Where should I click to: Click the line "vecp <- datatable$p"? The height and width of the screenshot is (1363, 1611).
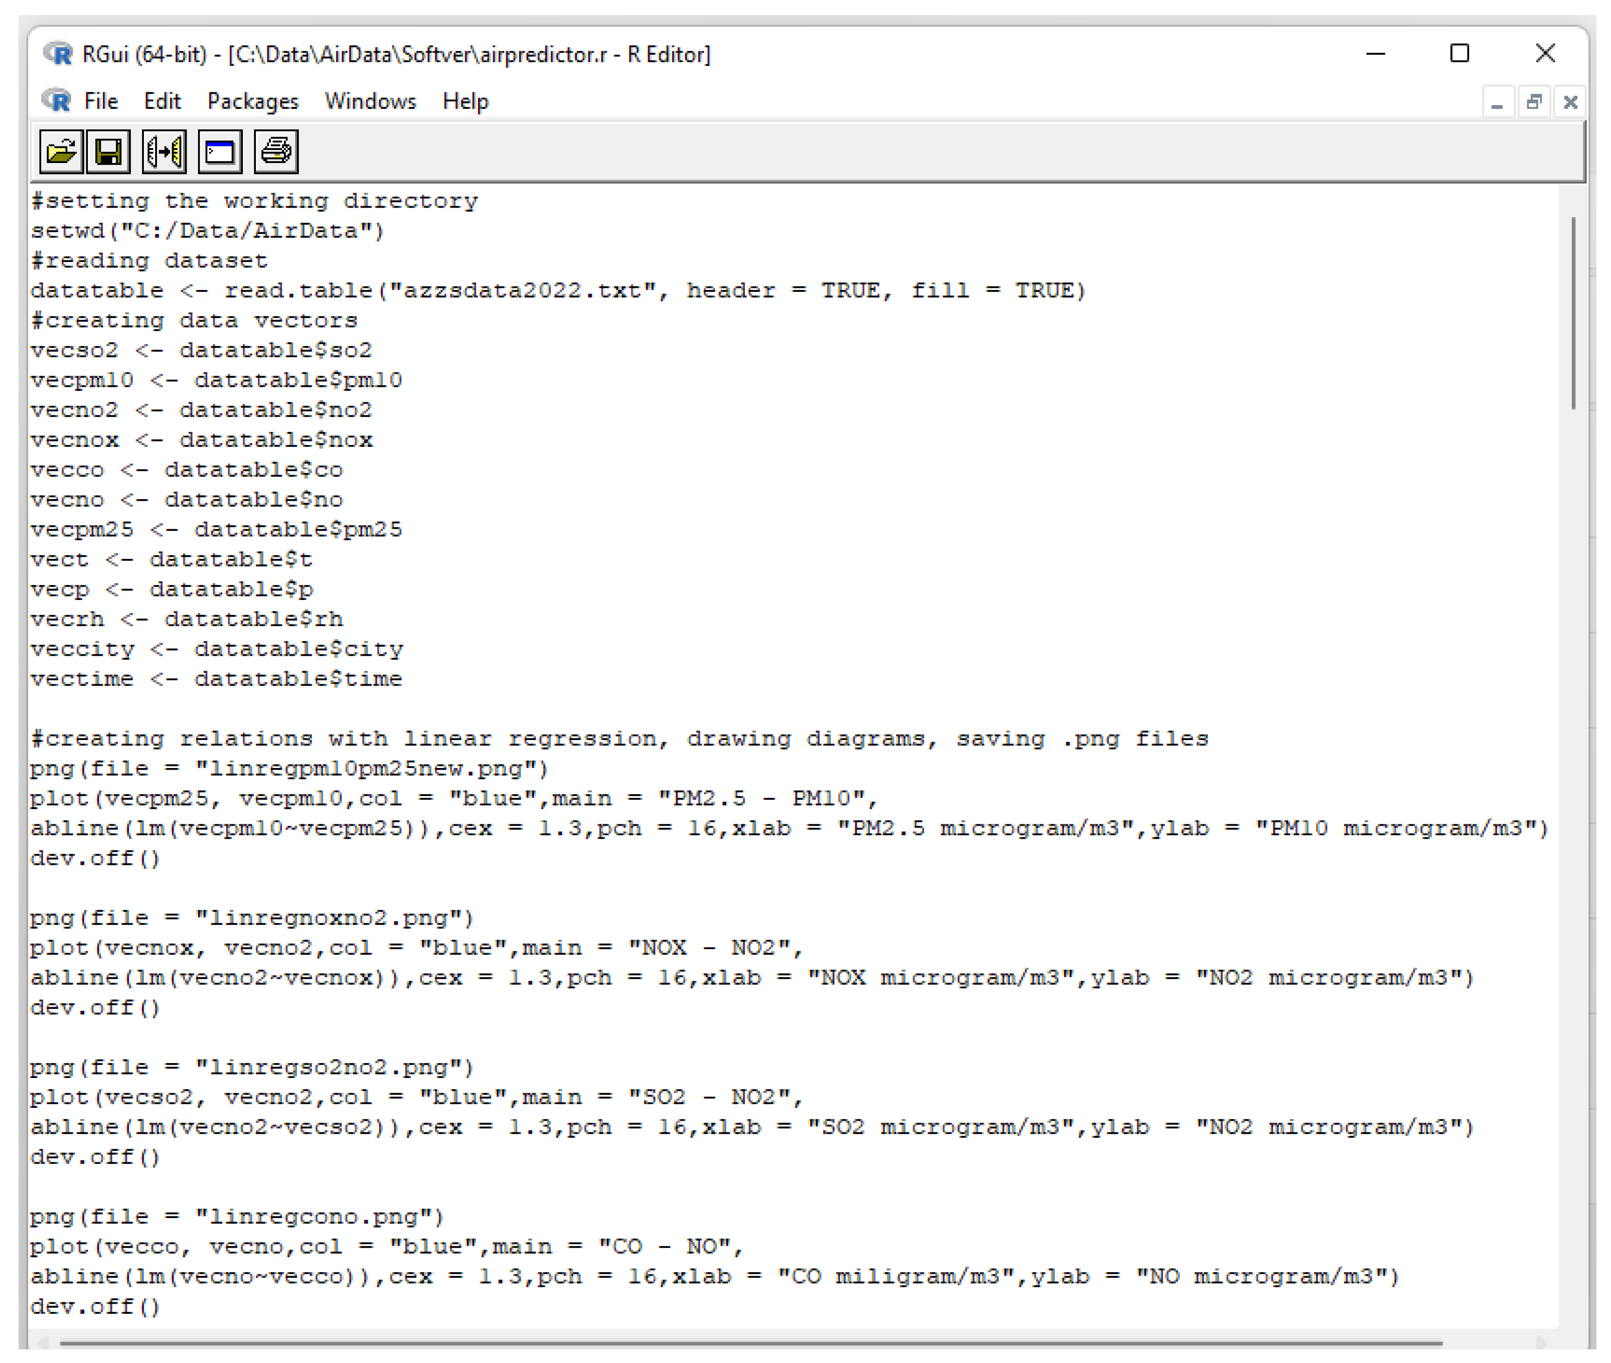[172, 589]
